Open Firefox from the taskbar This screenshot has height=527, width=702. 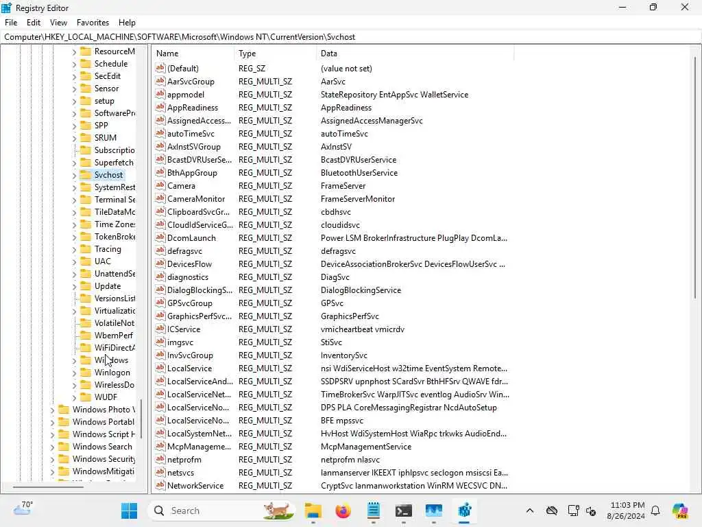[x=343, y=511]
